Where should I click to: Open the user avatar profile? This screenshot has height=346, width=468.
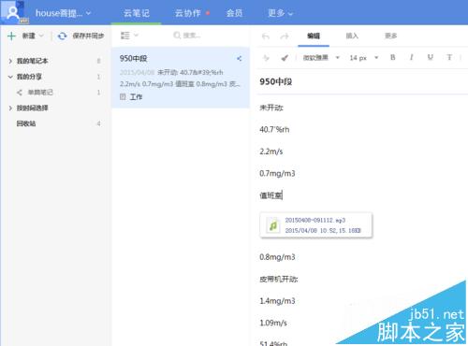[x=12, y=12]
